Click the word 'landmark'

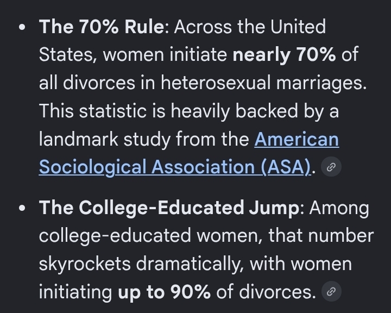(79, 139)
